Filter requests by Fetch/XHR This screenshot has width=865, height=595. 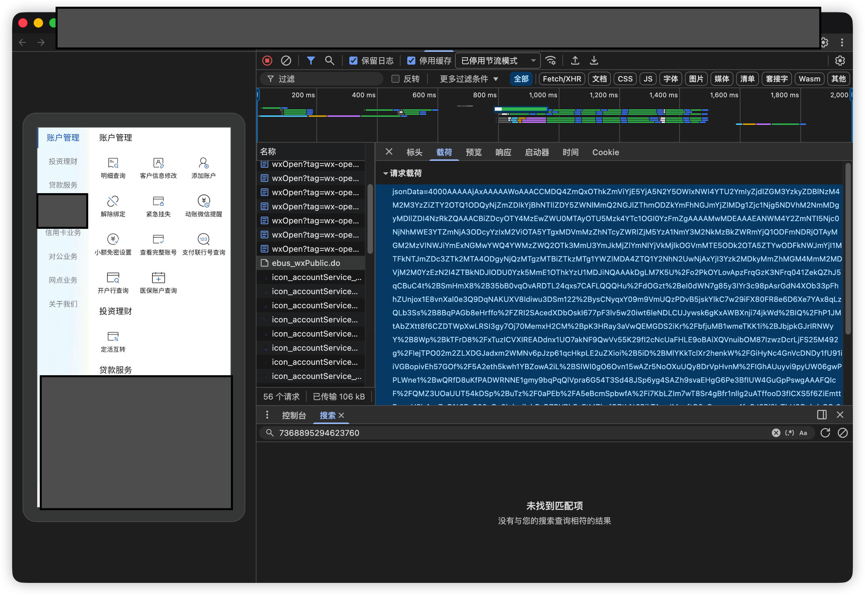(x=561, y=79)
